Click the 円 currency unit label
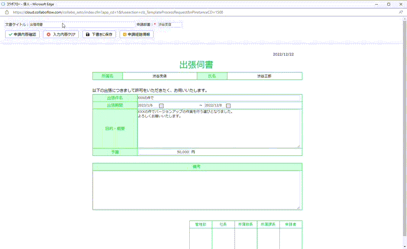Viewport: 407px width, 249px height. click(193, 152)
